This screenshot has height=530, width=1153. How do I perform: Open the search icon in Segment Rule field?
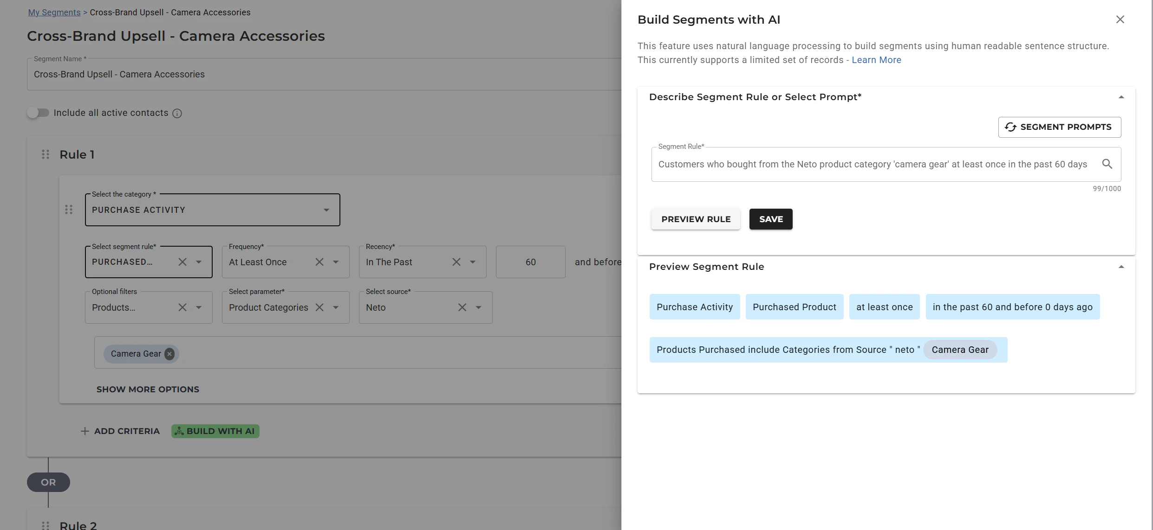(x=1107, y=164)
